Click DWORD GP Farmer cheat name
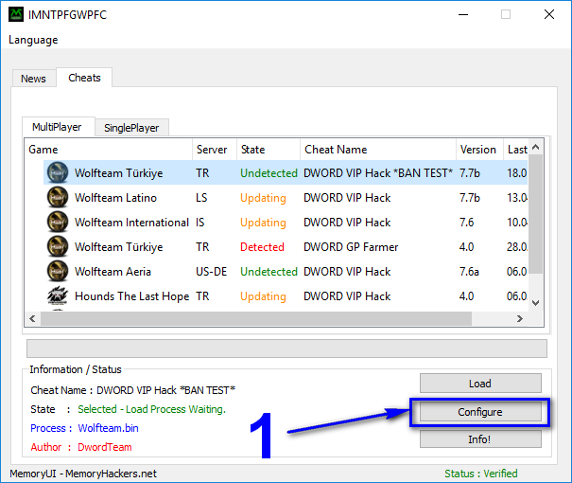The height and width of the screenshot is (483, 572). [x=351, y=247]
